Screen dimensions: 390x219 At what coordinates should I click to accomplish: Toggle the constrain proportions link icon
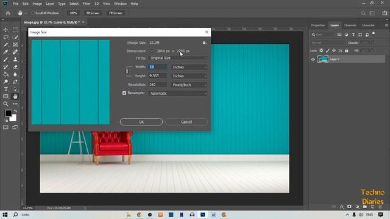click(127, 71)
